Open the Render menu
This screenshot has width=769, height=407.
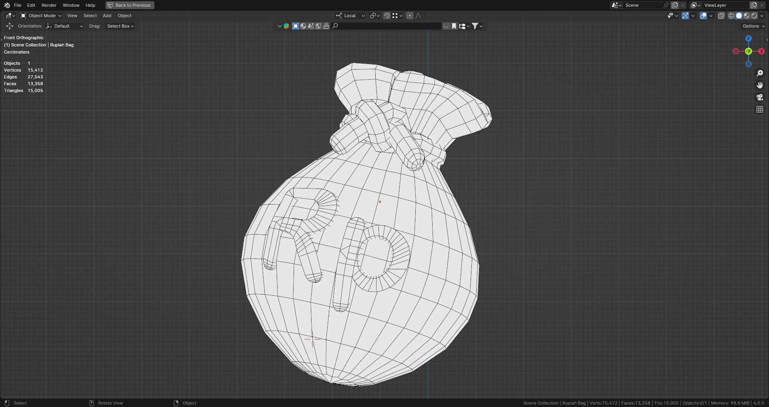(49, 5)
